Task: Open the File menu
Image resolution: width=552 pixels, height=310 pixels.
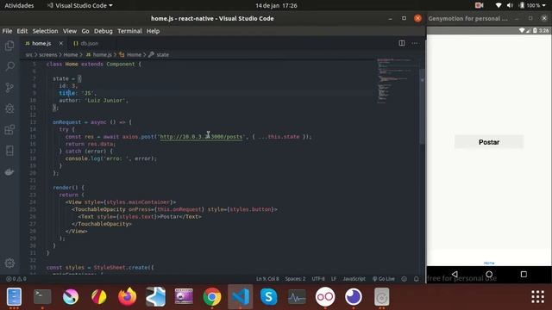Action: 7,31
